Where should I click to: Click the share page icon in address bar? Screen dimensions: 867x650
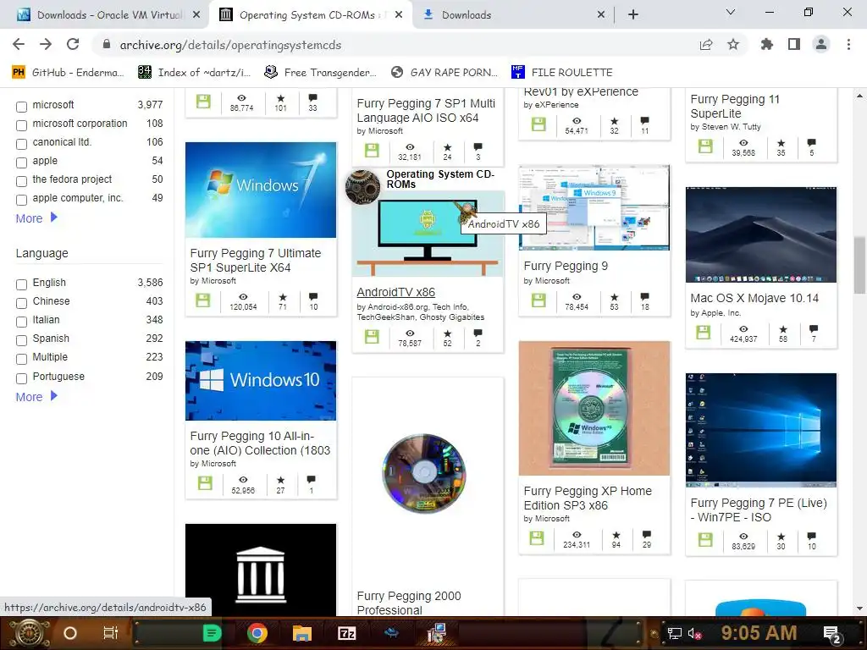point(706,44)
